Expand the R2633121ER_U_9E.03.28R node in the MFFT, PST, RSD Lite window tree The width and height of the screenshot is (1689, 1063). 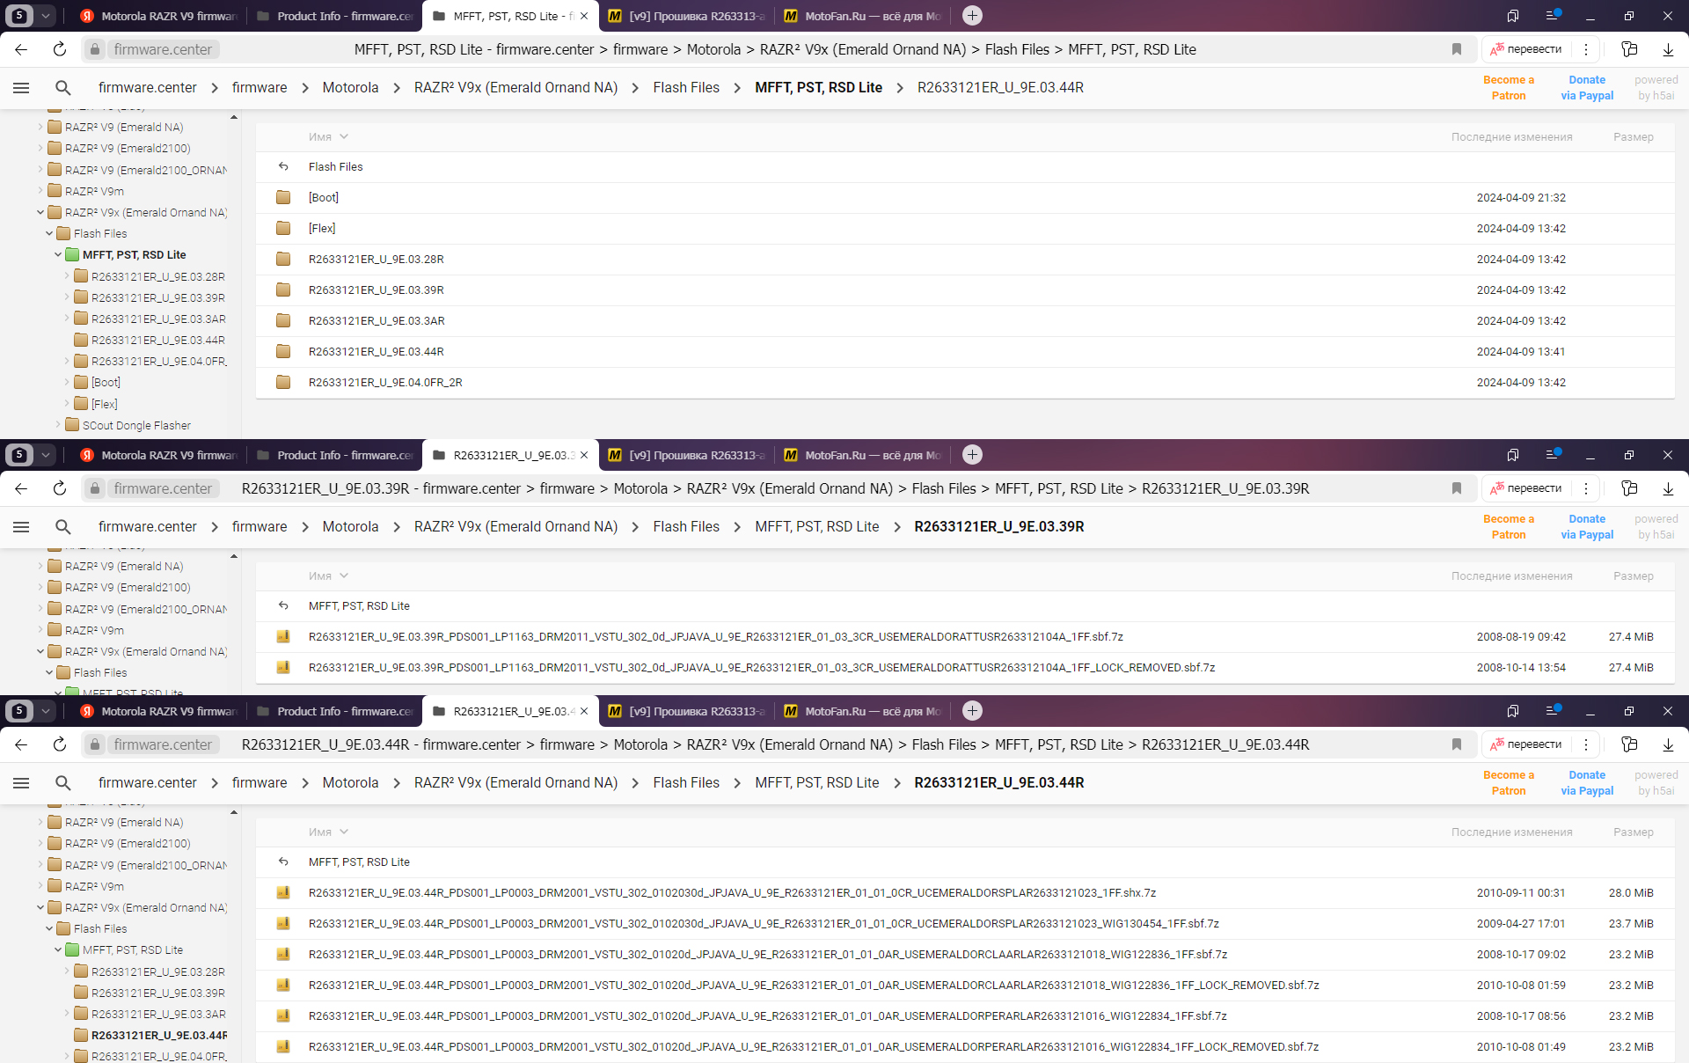[x=67, y=276]
